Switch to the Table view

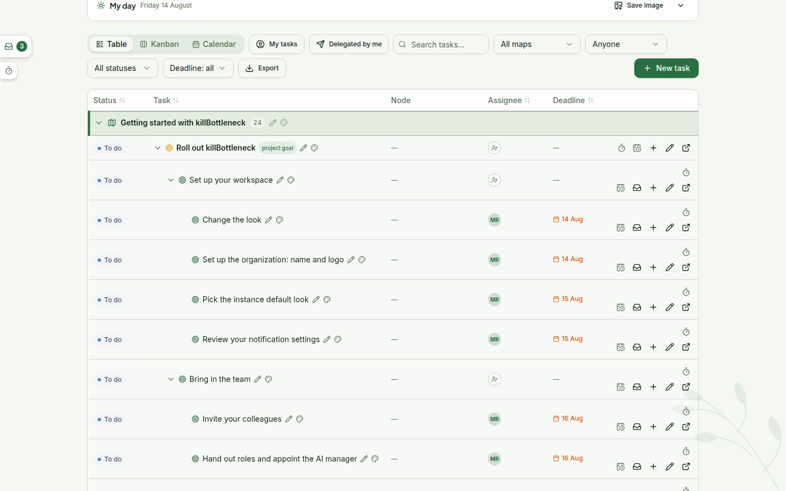[111, 44]
